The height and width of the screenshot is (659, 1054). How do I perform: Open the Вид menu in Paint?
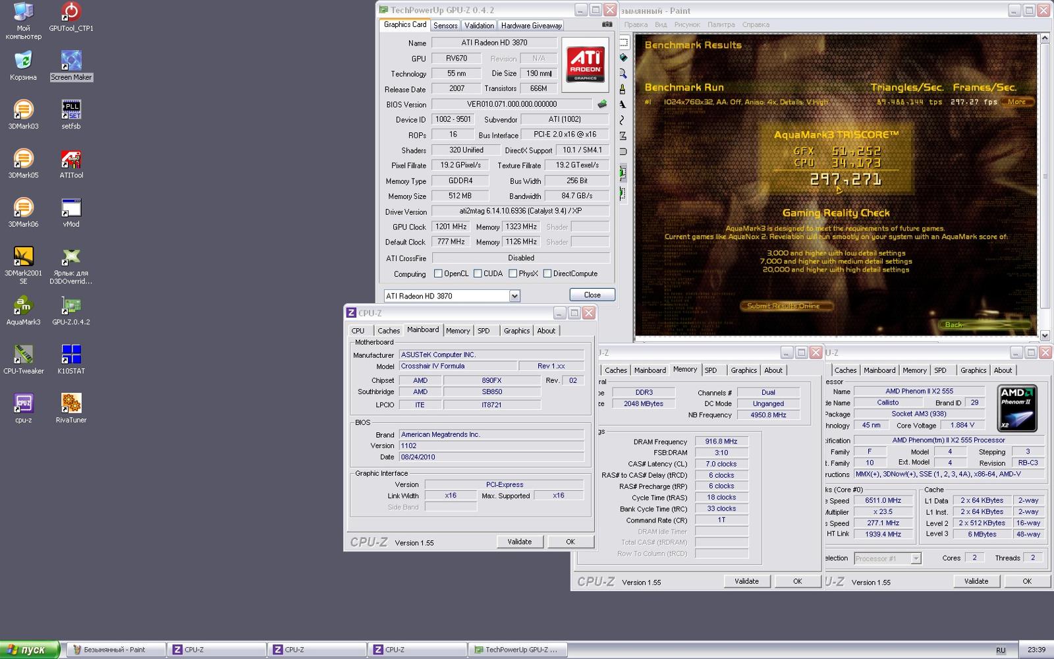click(x=661, y=24)
